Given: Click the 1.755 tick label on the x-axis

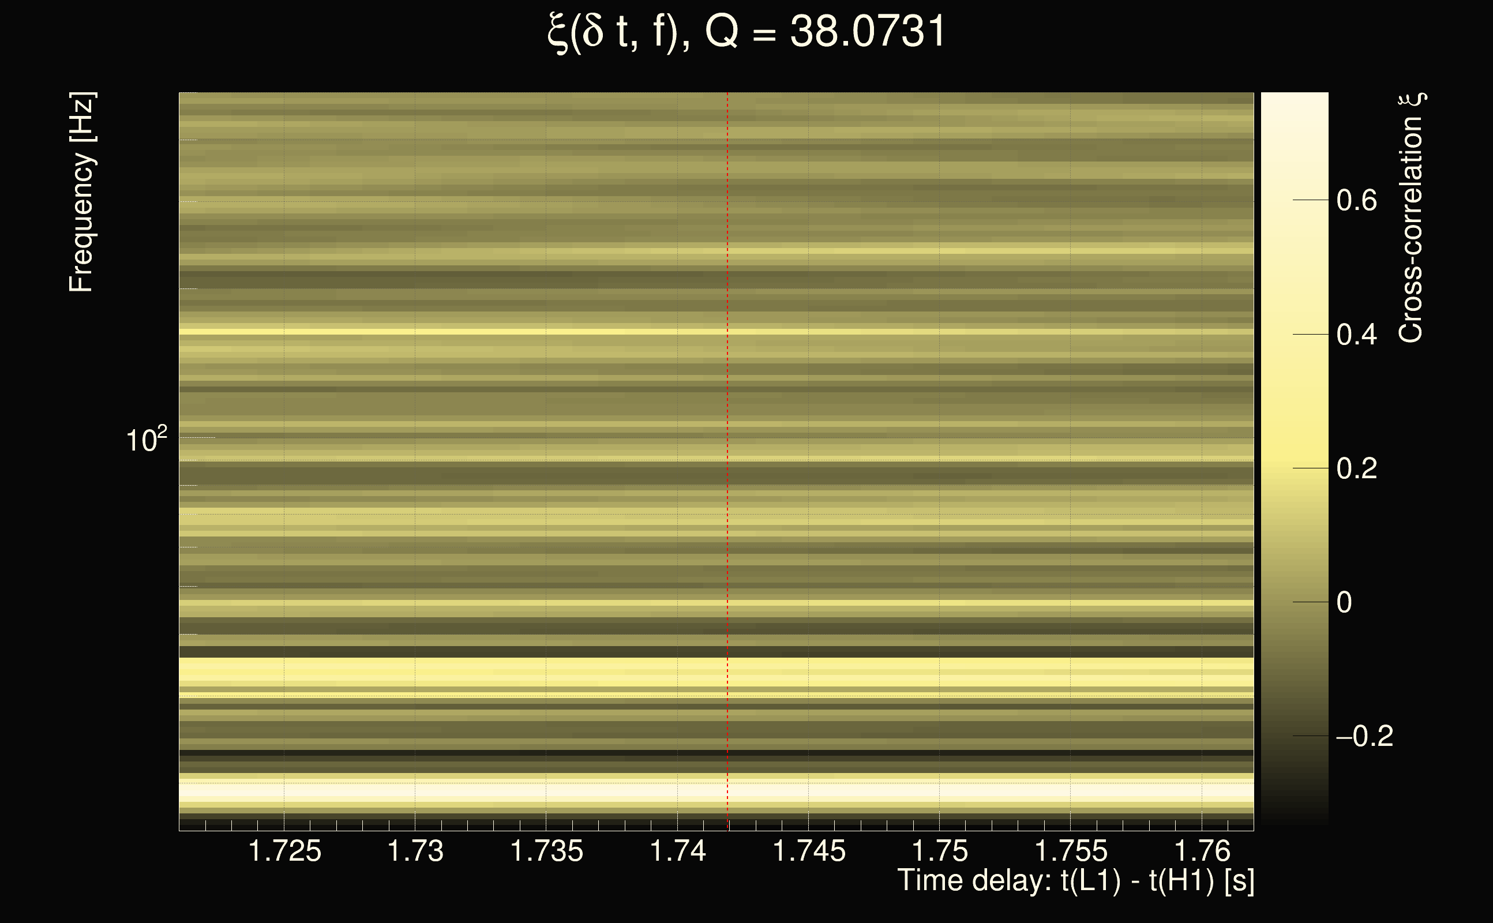Looking at the screenshot, I should 1071,851.
